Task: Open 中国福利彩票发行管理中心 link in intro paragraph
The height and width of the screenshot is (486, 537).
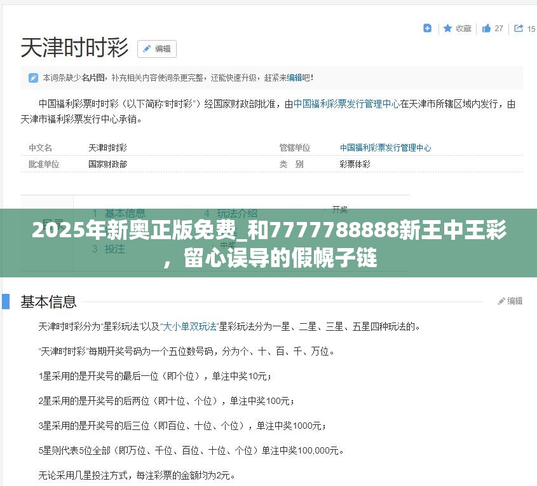Action: pyautogui.click(x=346, y=104)
